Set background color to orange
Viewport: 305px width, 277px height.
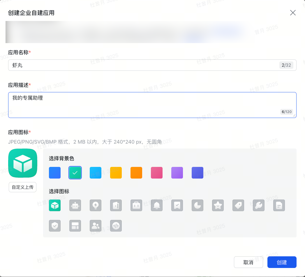coord(136,172)
